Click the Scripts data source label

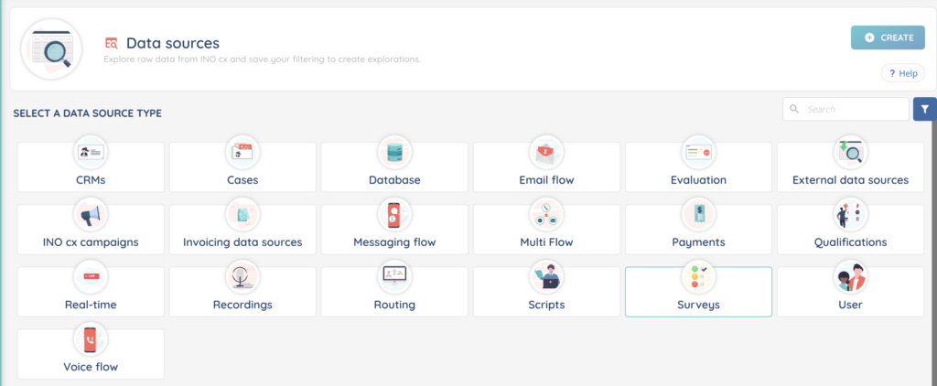546,305
